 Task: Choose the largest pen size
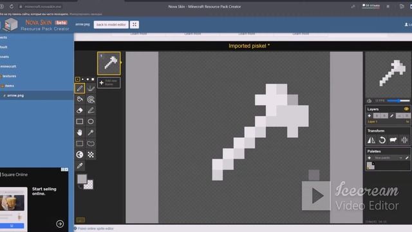tap(93, 79)
